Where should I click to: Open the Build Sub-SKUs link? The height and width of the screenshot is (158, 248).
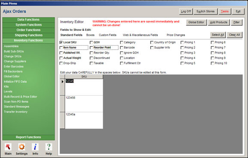click(14, 51)
